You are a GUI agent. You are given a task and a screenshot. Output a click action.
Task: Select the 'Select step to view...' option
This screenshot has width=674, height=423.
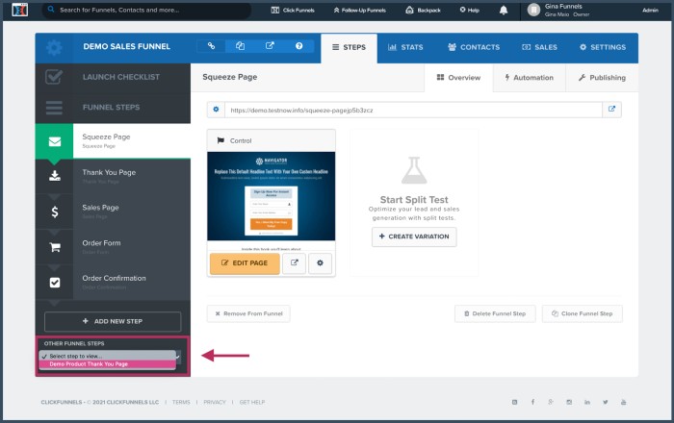(x=108, y=356)
